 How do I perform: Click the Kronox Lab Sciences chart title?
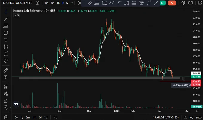34,11
